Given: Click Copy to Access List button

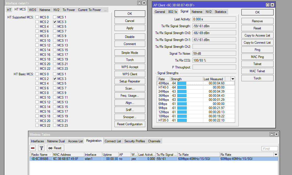Looking at the screenshot, I should pos(257,35).
